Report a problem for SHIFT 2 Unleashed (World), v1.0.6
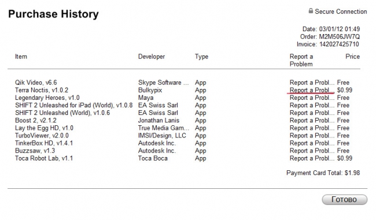 coord(312,113)
